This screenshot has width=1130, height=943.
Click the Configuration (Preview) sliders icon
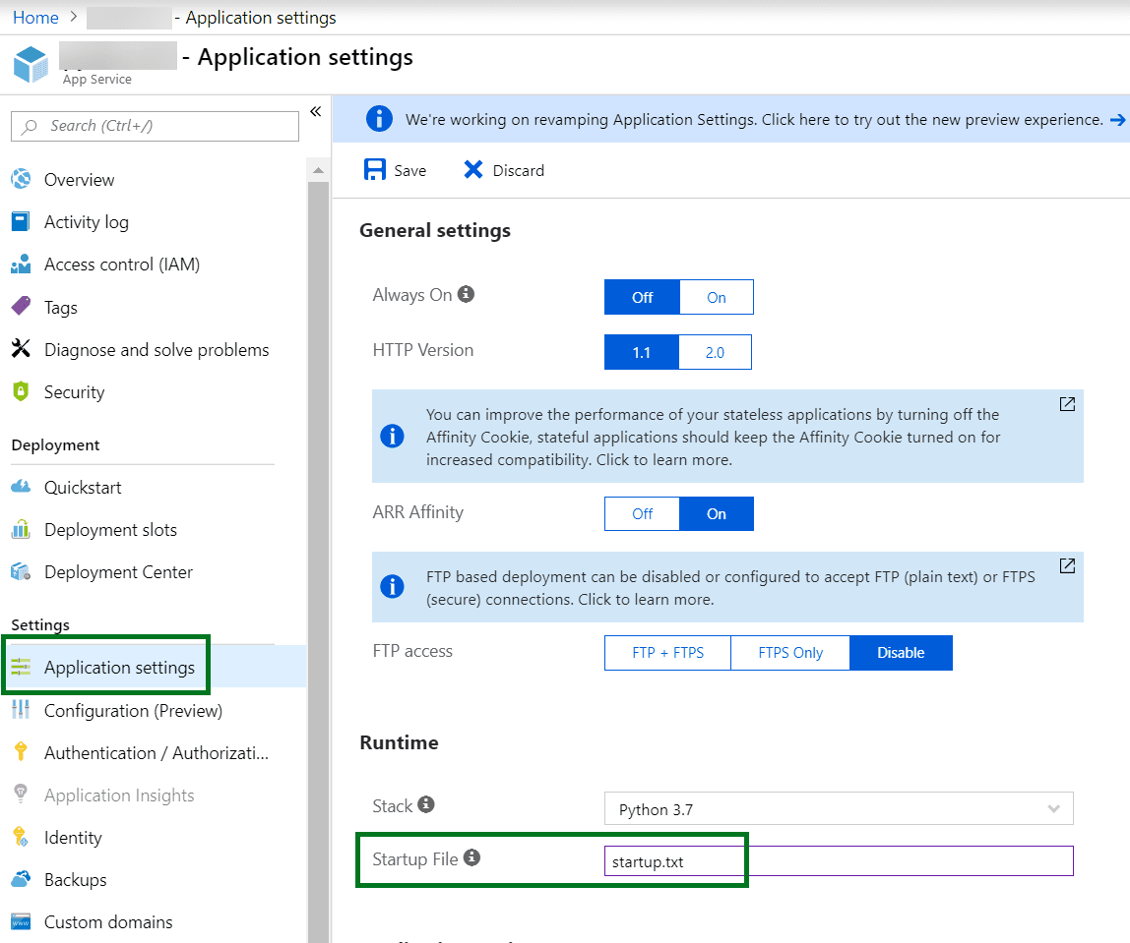point(21,710)
